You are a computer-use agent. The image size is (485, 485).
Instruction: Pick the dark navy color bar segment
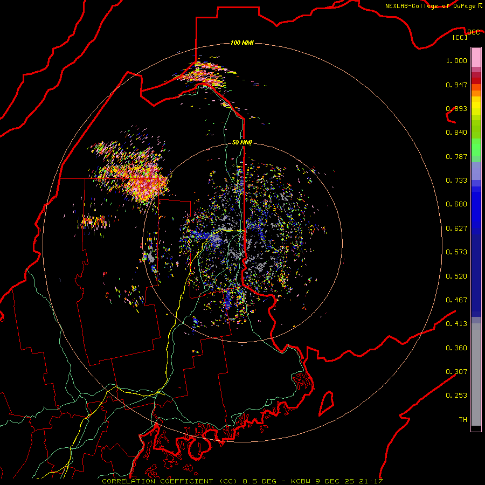(x=476, y=275)
